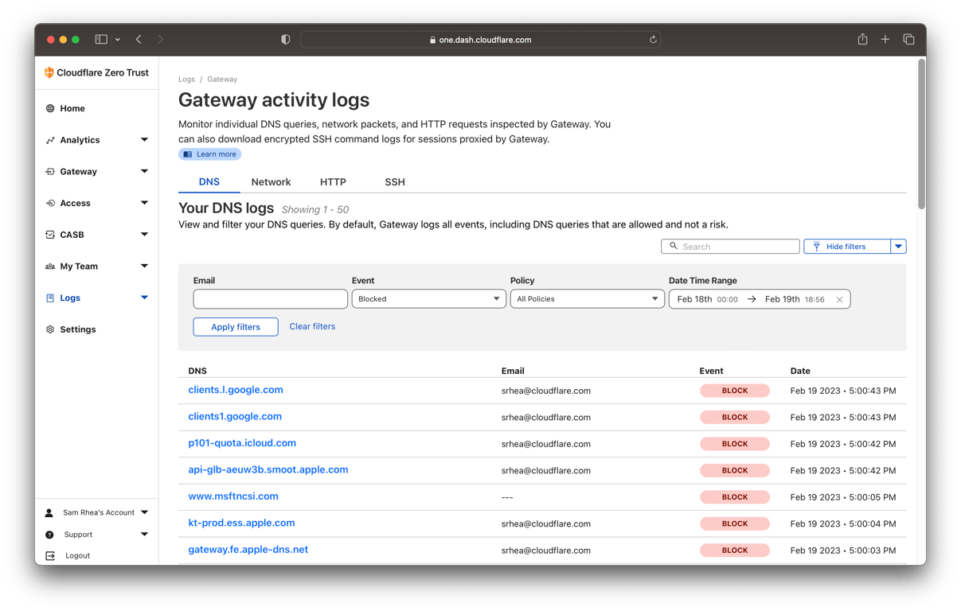Focus the Email filter input
The image size is (961, 611).
270,299
